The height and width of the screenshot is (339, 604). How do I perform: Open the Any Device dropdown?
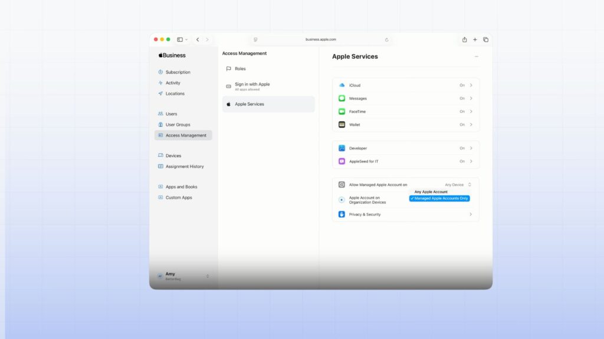tap(458, 185)
